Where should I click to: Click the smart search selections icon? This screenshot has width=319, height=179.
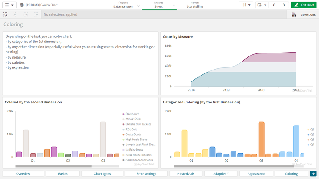5,14
